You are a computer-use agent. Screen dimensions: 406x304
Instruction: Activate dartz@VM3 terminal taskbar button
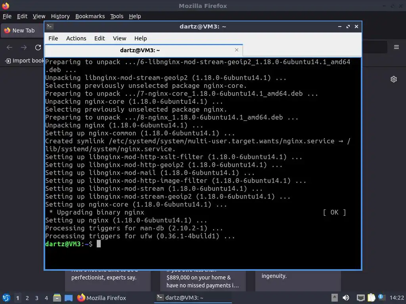(193, 298)
